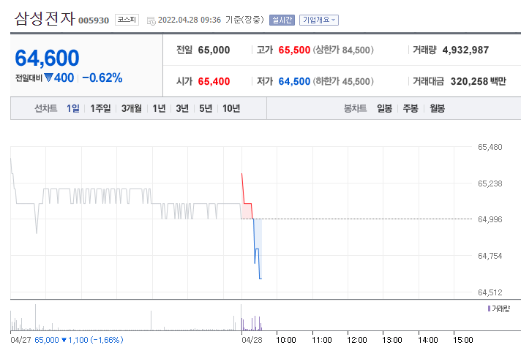
Task: Switch chart to 3개월 range
Action: tap(132, 108)
